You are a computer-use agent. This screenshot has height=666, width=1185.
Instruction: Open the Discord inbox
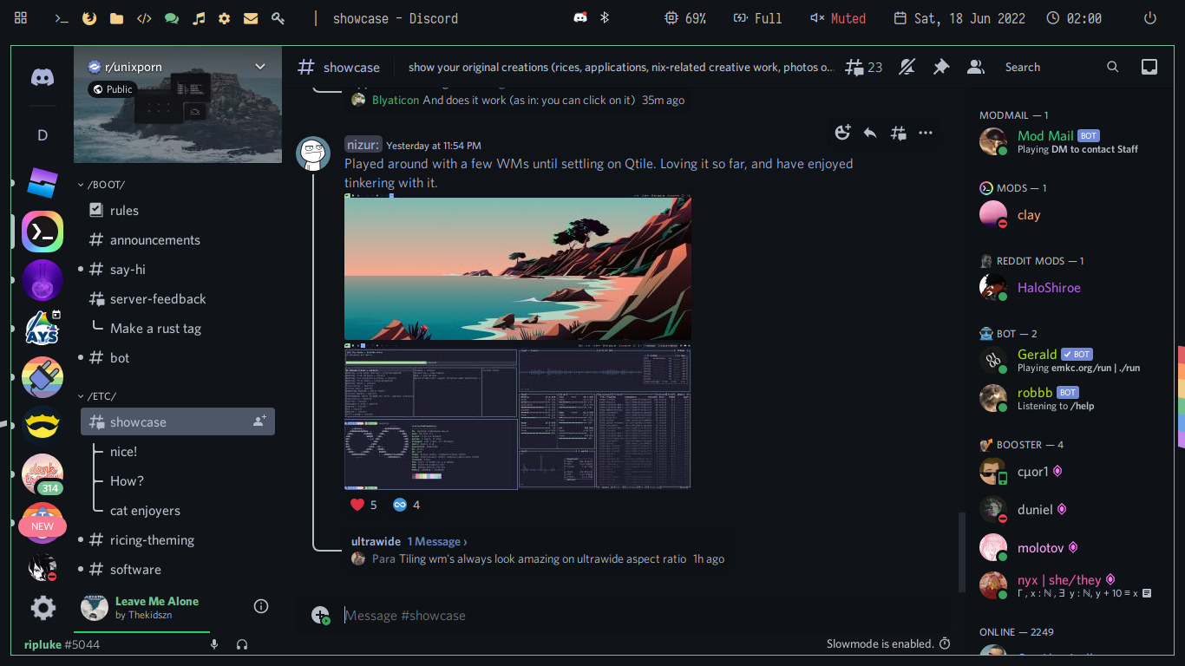point(1149,67)
